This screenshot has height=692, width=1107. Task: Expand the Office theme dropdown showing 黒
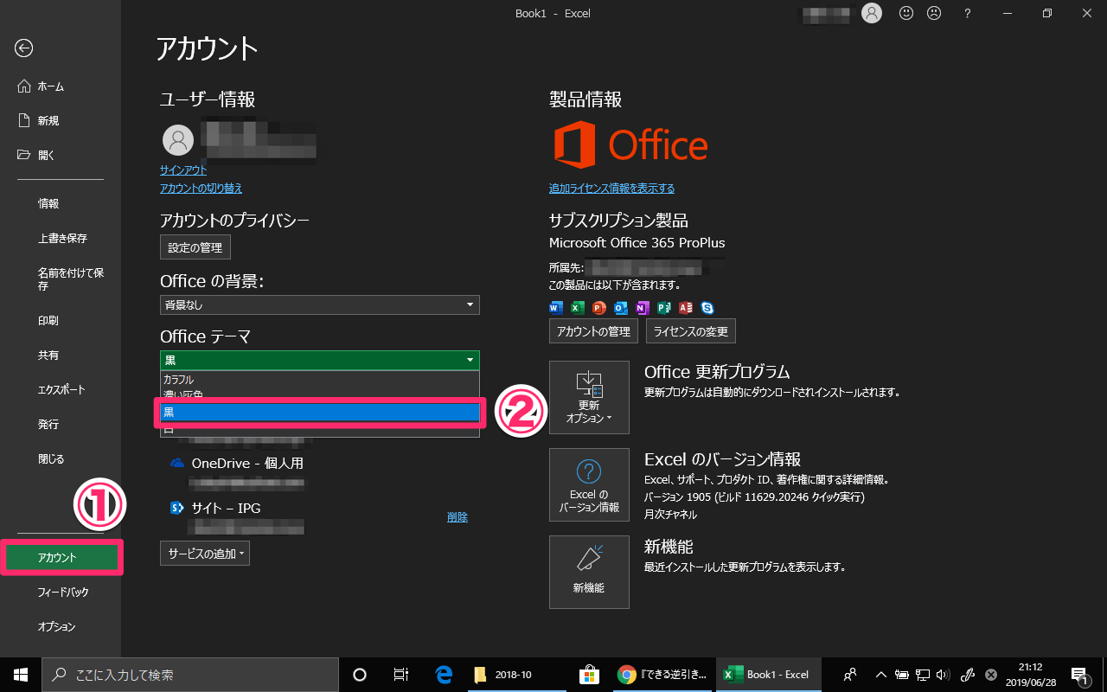pos(319,360)
